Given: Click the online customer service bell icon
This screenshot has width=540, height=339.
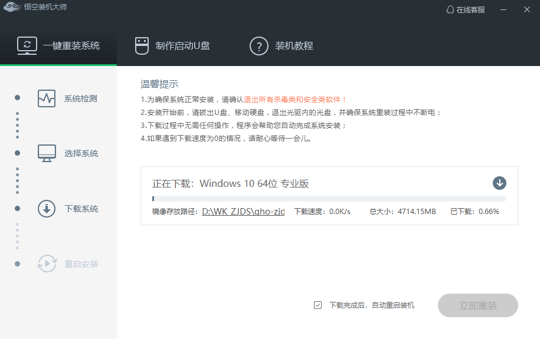Looking at the screenshot, I should 450,9.
